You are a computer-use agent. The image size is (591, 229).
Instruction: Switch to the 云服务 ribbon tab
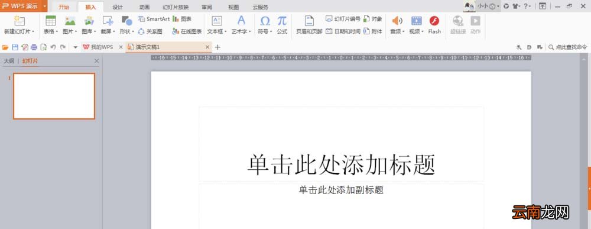[x=261, y=7]
